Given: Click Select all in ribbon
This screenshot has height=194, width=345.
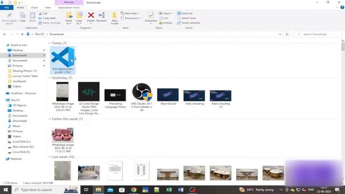Looking at the screenshot, I should click(185, 13).
